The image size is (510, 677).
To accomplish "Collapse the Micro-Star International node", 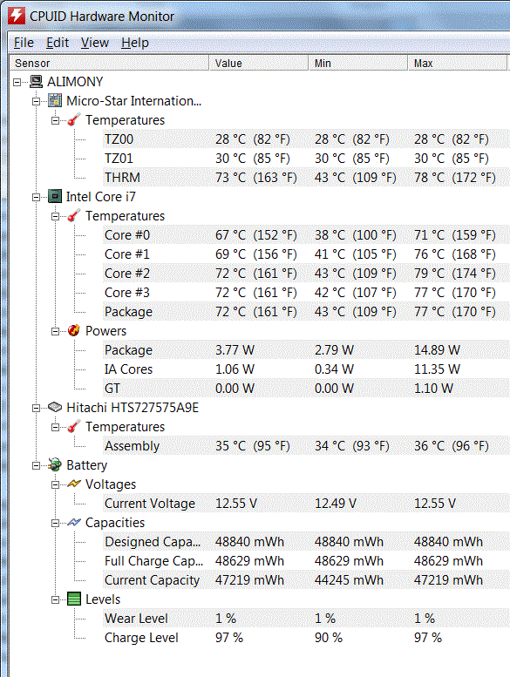I will point(37,101).
